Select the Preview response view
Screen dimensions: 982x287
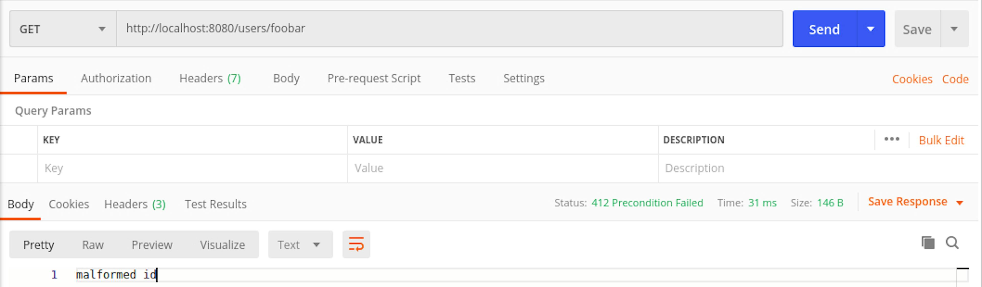point(152,245)
